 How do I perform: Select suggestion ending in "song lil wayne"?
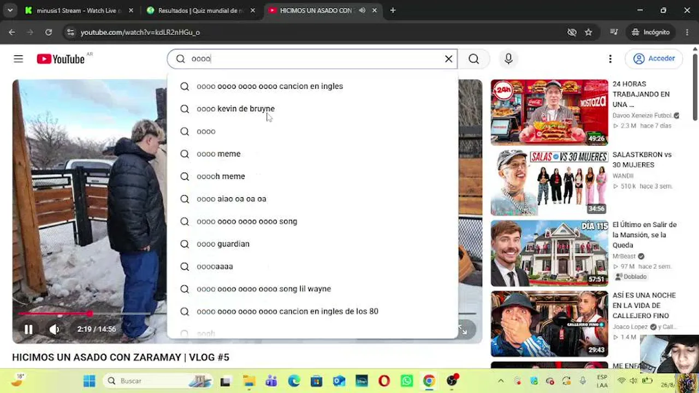[x=312, y=289]
